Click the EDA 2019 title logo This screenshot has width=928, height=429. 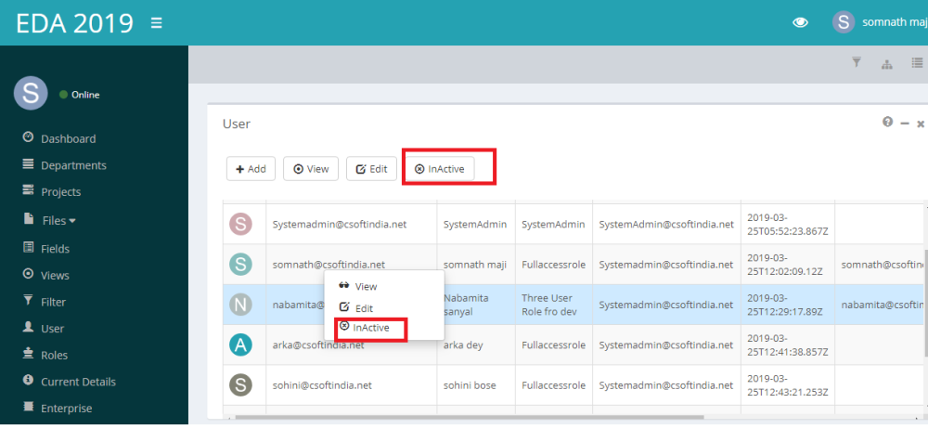coord(74,23)
